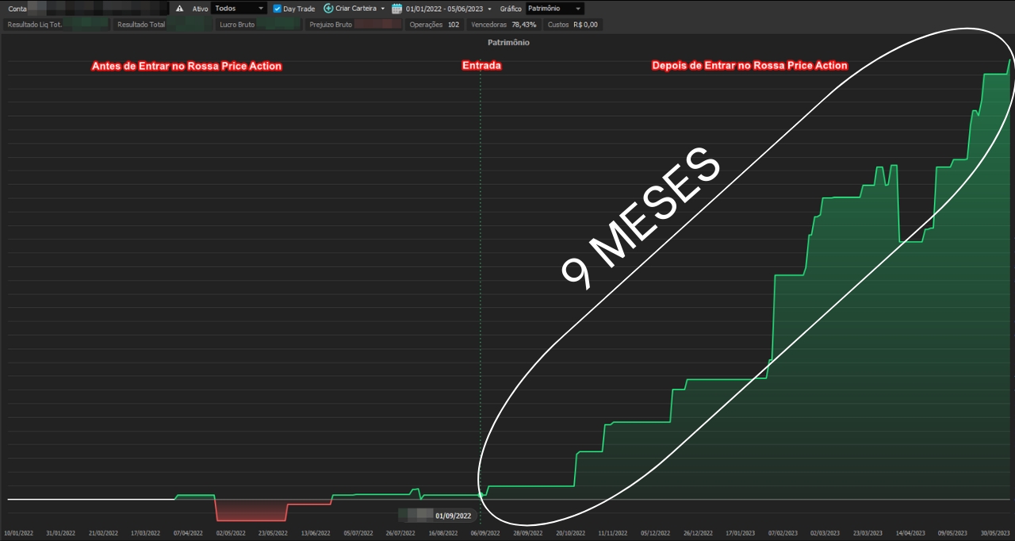Click the Conta account field
Viewport: 1015px width, 541px height.
[x=98, y=9]
